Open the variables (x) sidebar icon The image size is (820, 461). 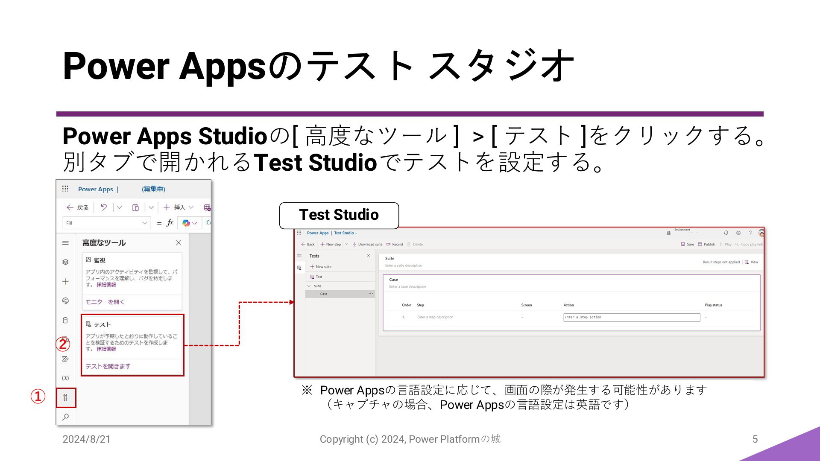coord(65,378)
